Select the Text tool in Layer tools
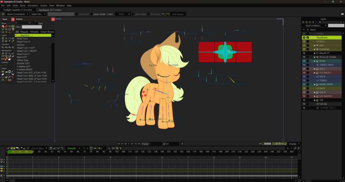Screen dimensions: 345x182 point(9,41)
